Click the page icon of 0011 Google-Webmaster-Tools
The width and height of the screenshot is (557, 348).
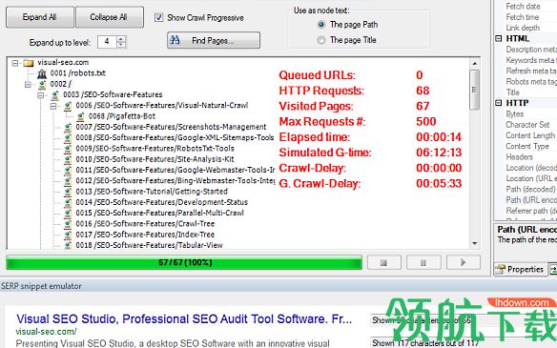pos(68,170)
